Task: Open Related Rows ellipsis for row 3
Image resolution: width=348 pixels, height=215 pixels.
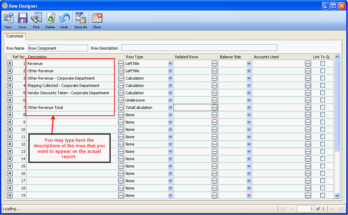Action: tap(214, 78)
